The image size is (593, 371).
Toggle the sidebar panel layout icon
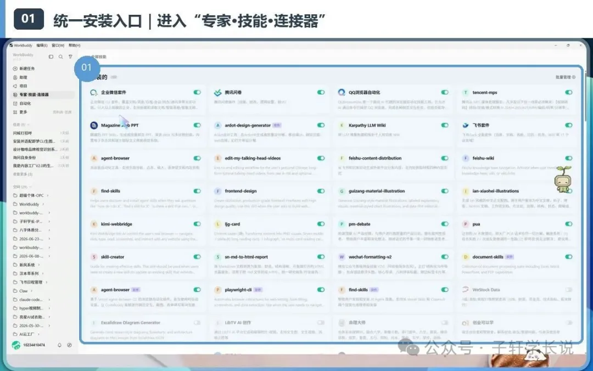[x=51, y=57]
